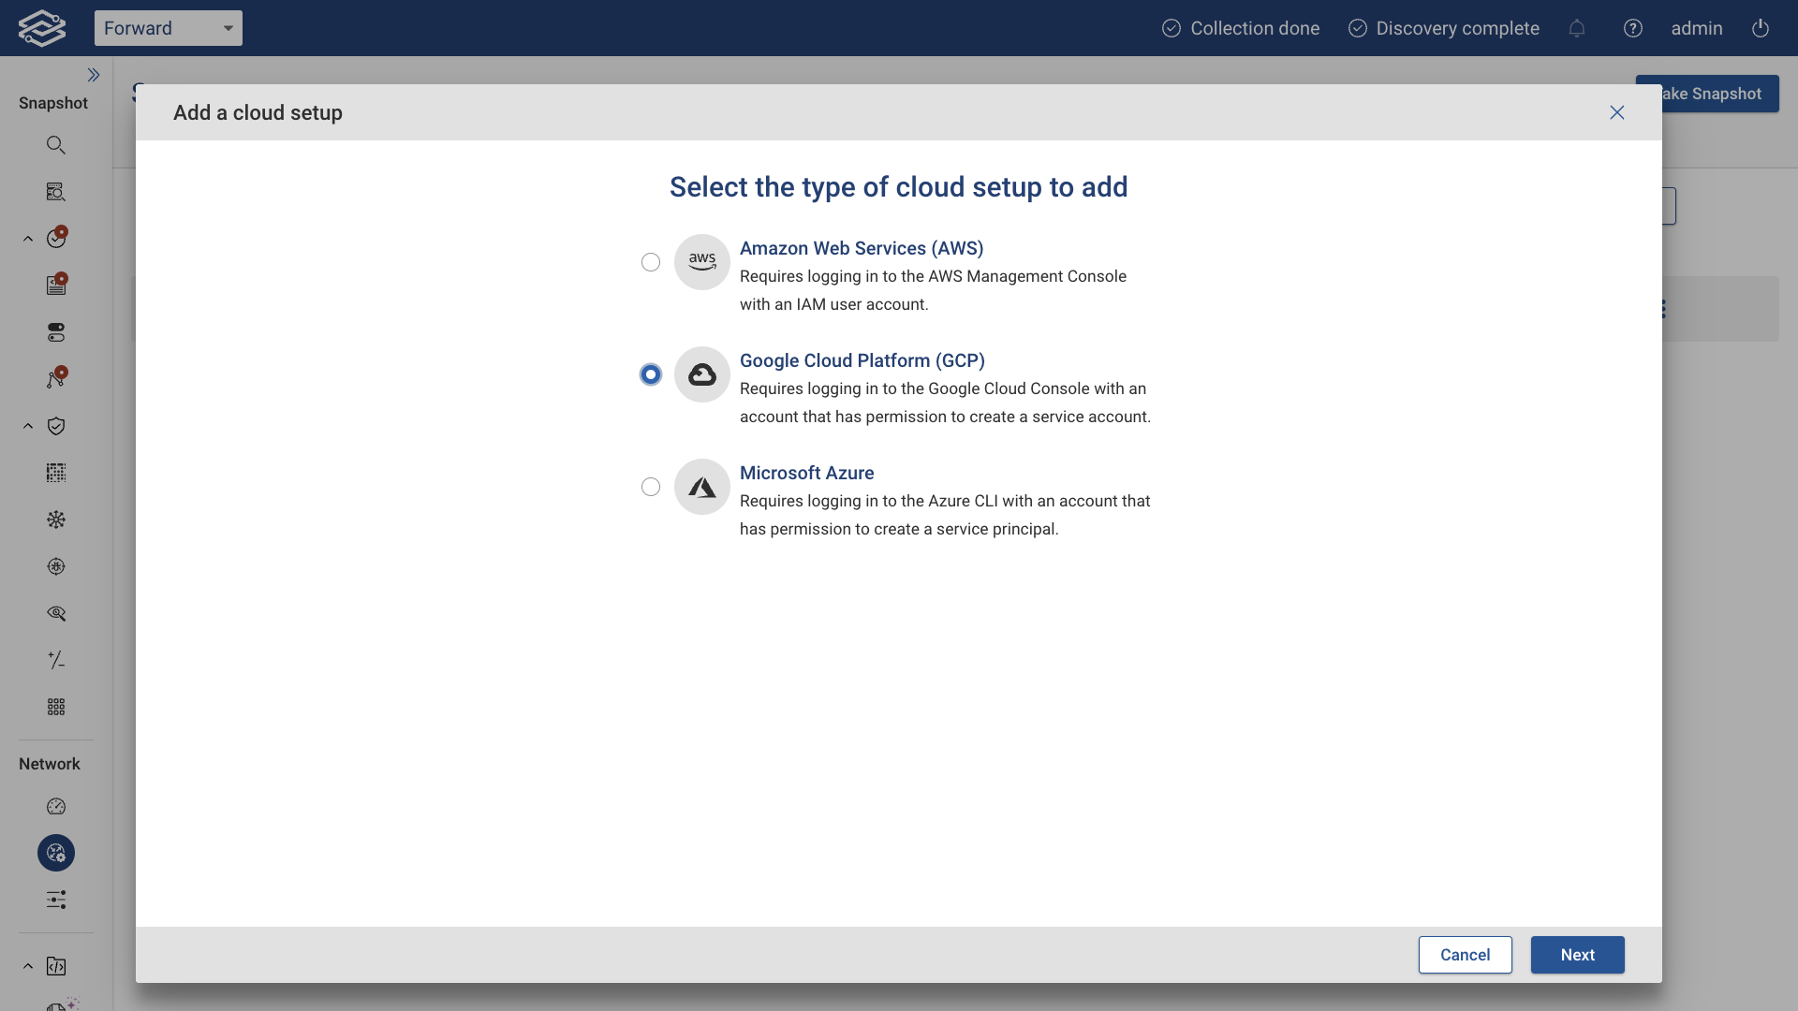Open the notifications bell

[1577, 28]
